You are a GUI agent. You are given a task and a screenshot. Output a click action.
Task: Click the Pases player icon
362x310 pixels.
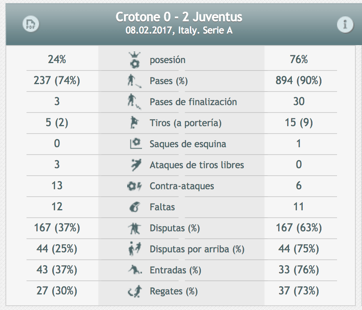133,81
